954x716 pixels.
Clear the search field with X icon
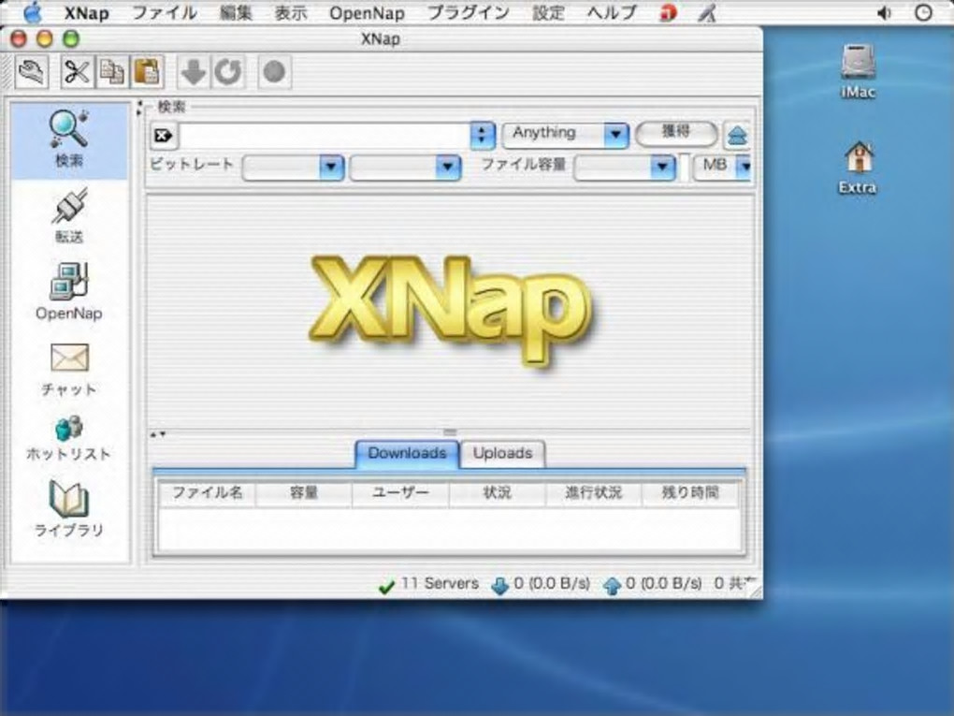(162, 136)
